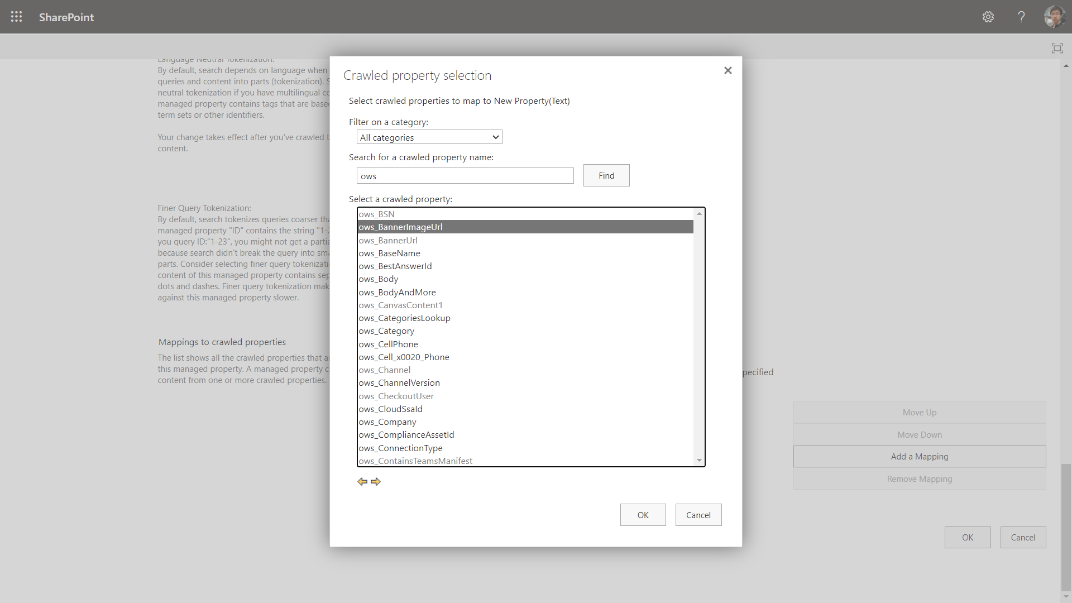Viewport: 1072px width, 603px height.
Task: Go to next page with right arrow
Action: click(x=376, y=481)
